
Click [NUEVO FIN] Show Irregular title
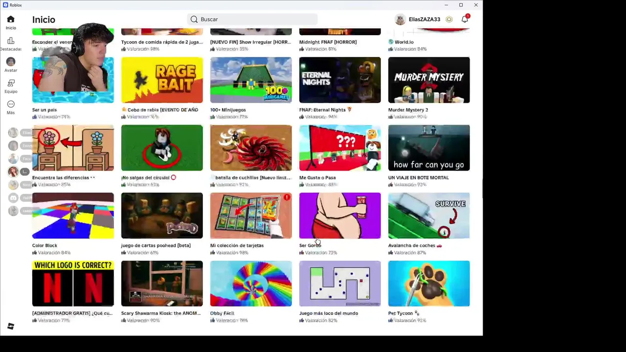click(x=251, y=42)
